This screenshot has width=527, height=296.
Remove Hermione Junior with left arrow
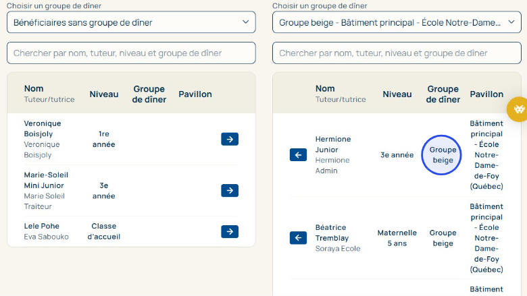click(298, 154)
